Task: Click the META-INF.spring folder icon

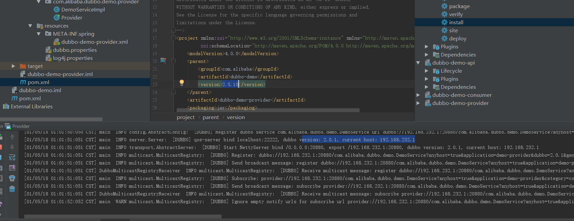Action: coord(48,34)
